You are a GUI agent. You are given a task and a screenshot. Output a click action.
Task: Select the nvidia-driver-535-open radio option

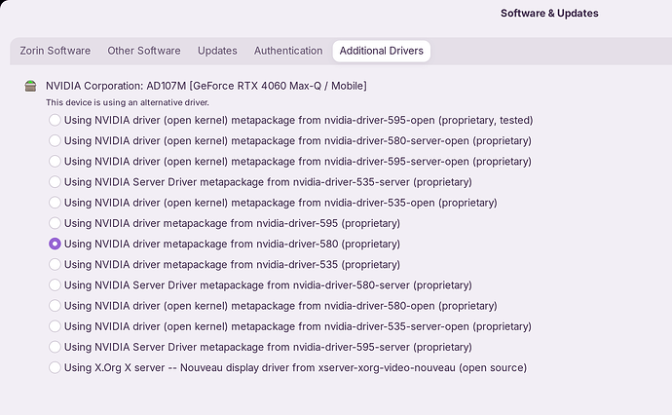point(55,203)
